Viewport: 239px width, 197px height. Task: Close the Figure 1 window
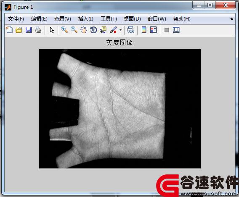pyautogui.click(x=226, y=5)
